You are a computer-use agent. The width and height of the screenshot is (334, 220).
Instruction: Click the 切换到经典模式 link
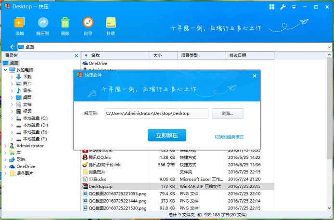point(229,137)
